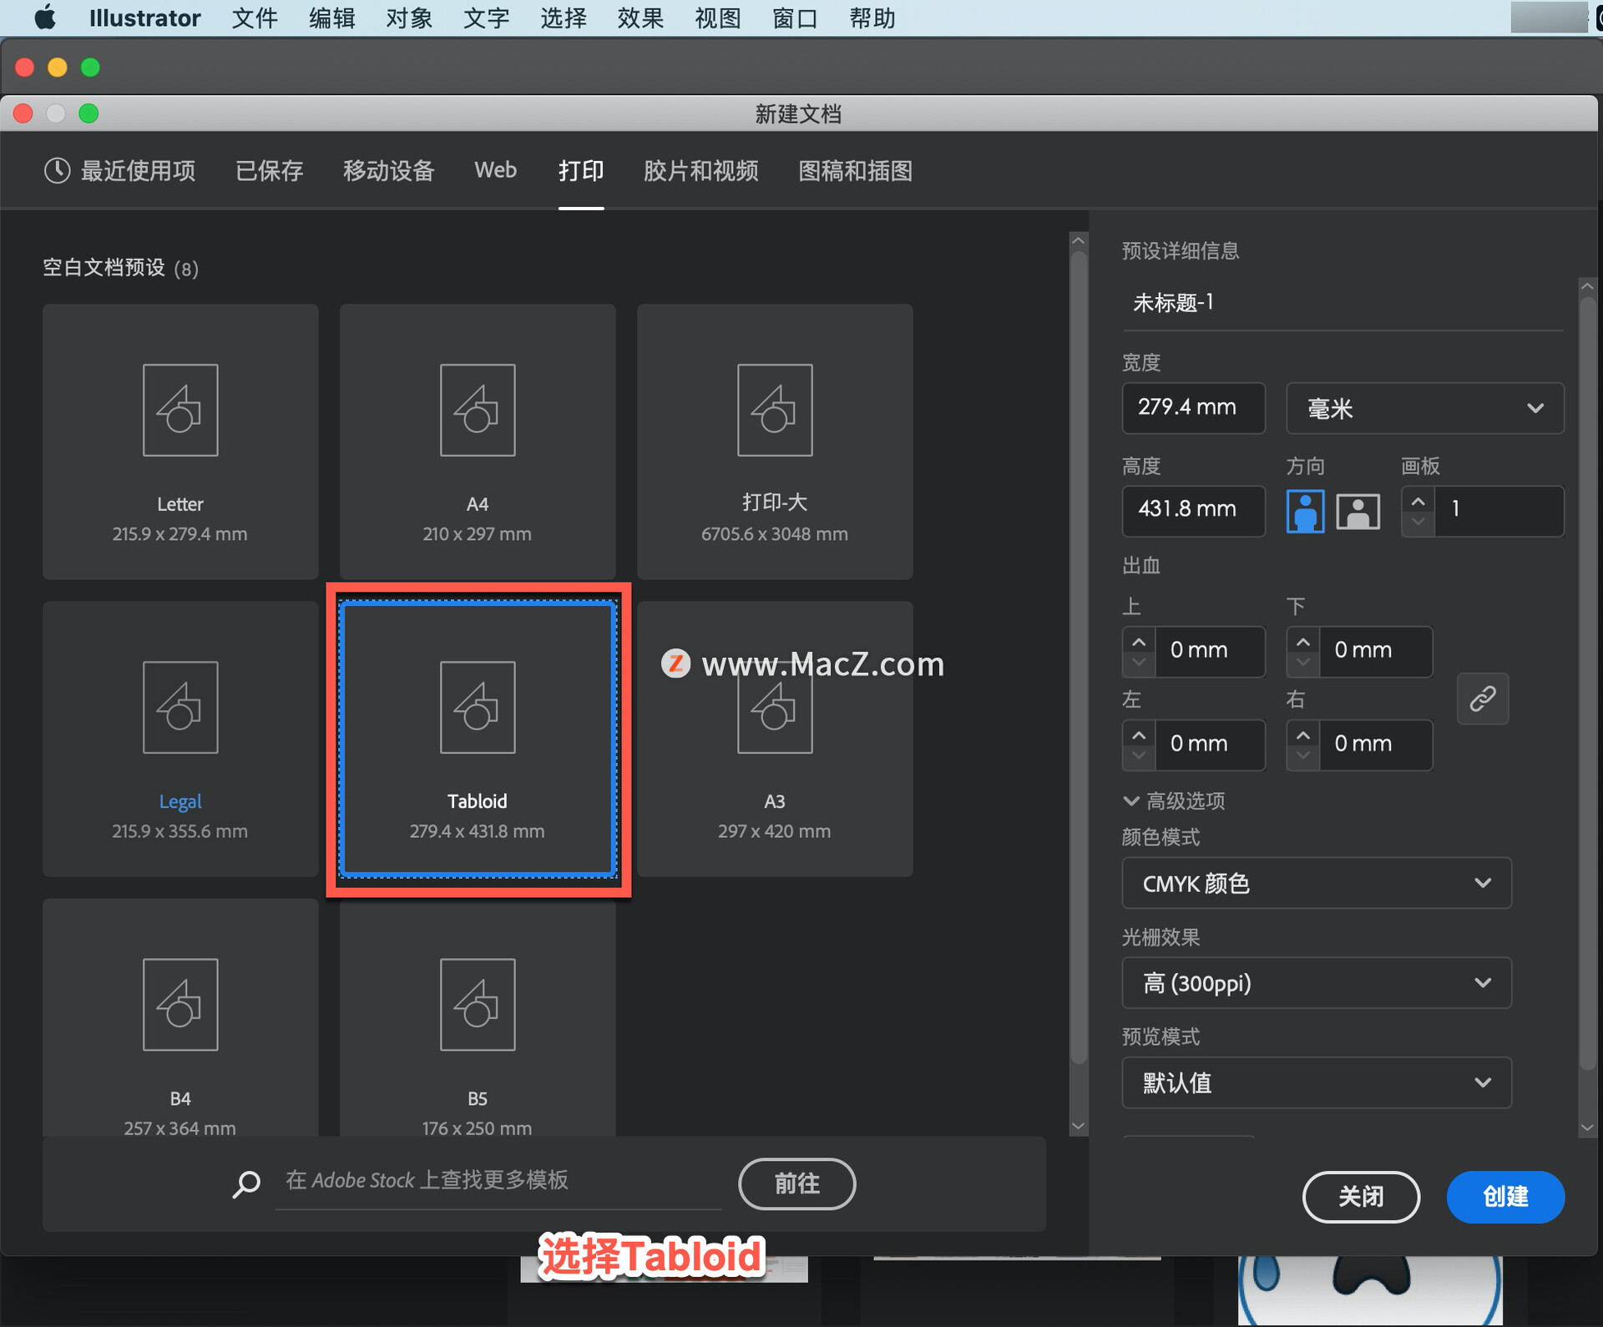Open the 默认值 preview mode dropdown

[x=1317, y=1082]
